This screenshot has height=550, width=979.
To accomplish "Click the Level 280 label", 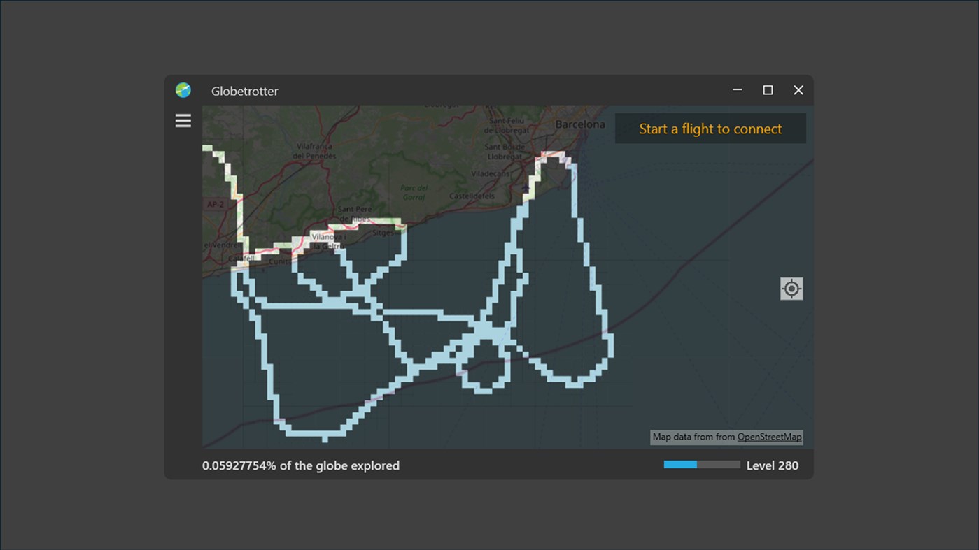I will pos(773,465).
